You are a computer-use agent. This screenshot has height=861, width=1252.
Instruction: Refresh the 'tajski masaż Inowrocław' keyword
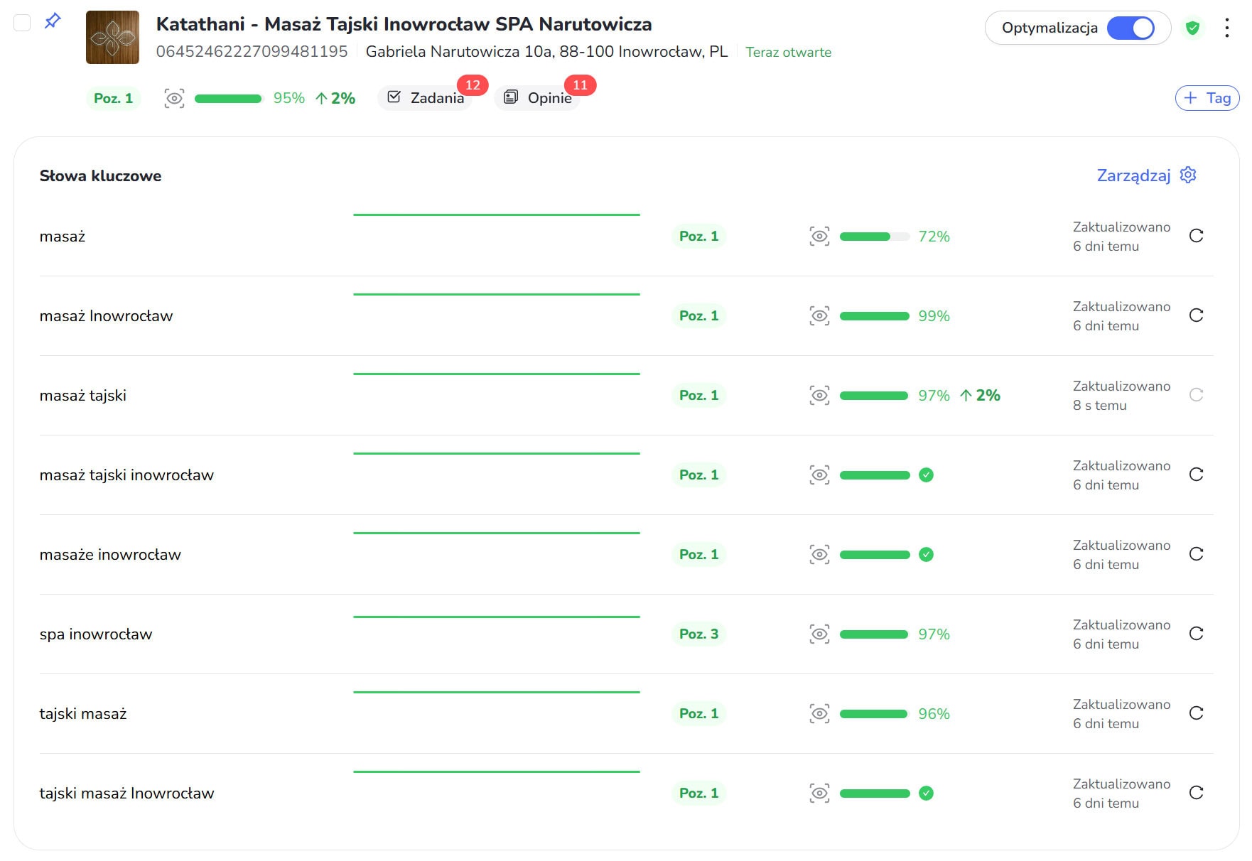tap(1196, 793)
